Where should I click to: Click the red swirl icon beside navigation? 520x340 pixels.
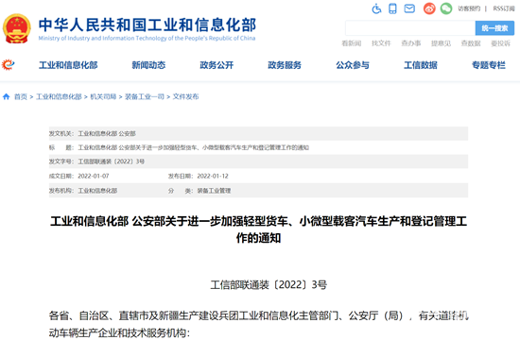[8, 64]
